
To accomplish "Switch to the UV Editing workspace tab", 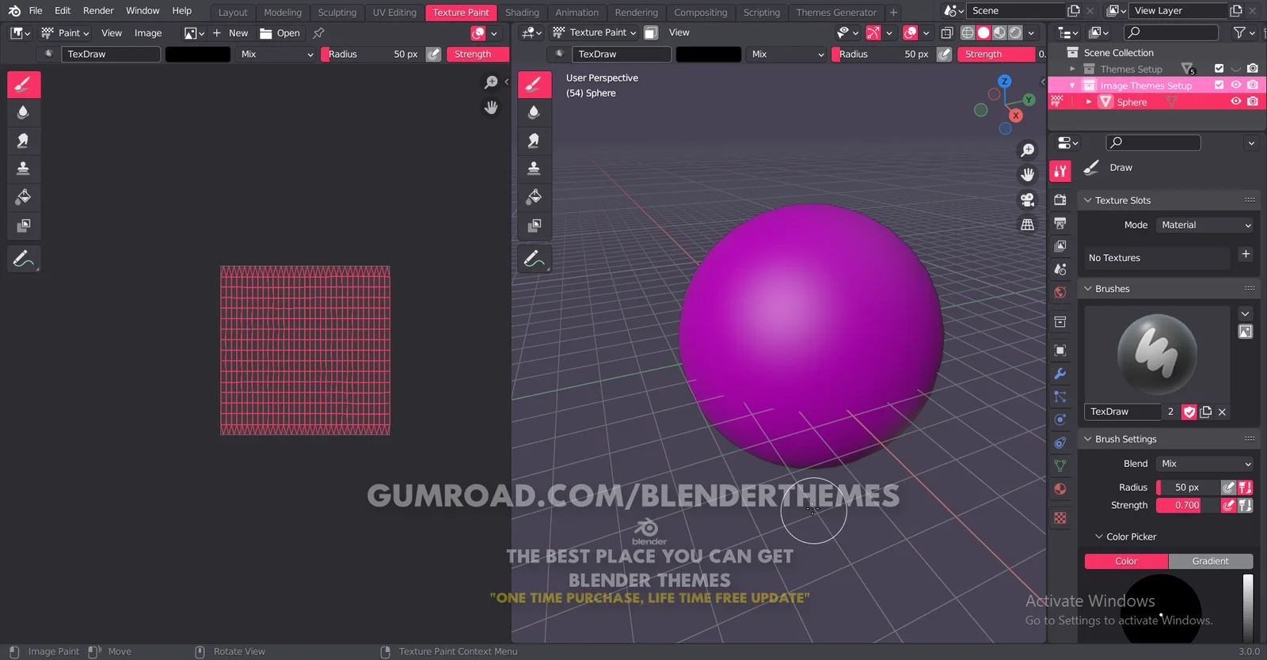I will 394,13.
